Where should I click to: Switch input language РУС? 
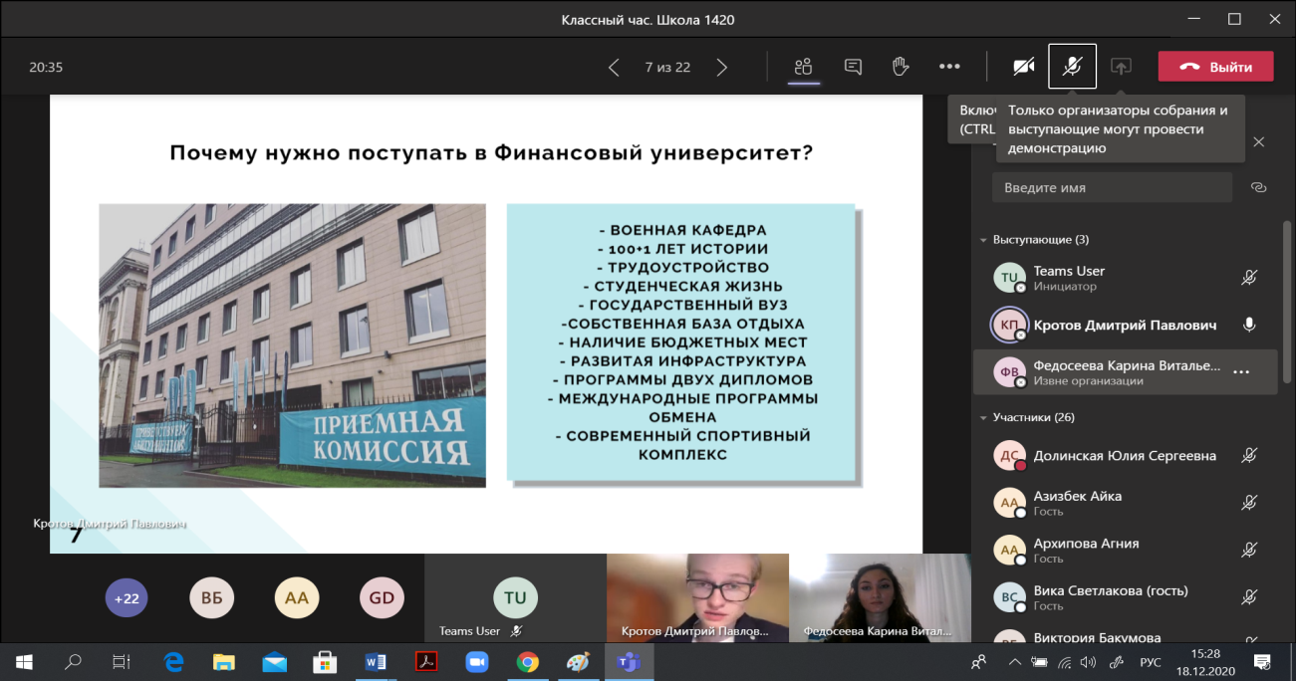tap(1151, 661)
